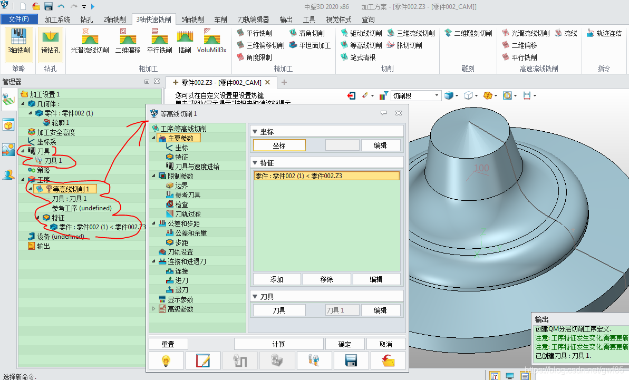The height and width of the screenshot is (380, 629).
Task: Expand the 高级参数 tree node
Action: (x=154, y=309)
